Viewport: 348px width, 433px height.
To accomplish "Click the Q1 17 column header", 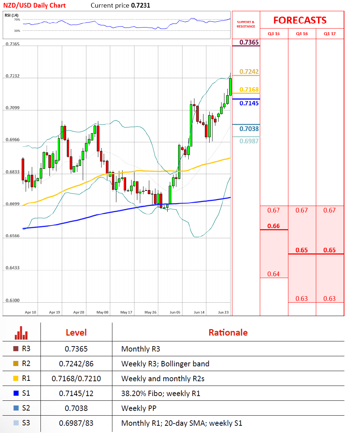I will [x=330, y=34].
